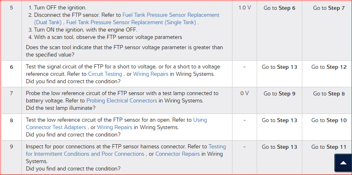This screenshot has width=352, height=175.
Task: Click step number 7 cell
Action: click(x=12, y=93)
